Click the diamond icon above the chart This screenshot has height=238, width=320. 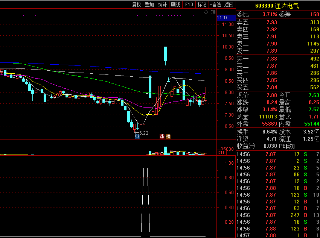click(206, 12)
